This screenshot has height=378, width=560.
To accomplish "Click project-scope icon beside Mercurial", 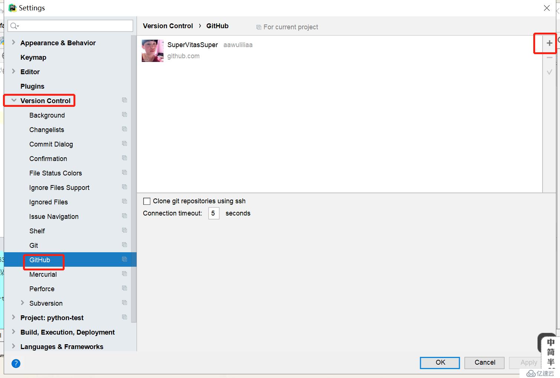I will click(x=125, y=274).
